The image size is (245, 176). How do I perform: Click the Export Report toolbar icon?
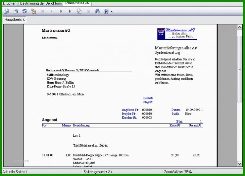[6, 11]
